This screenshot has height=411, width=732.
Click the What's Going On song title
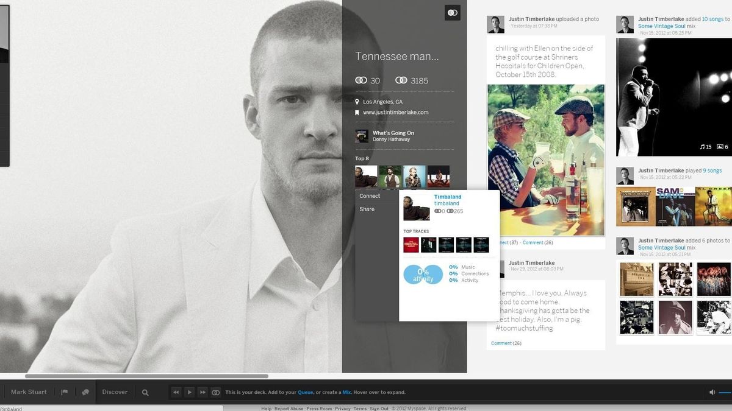[393, 133]
